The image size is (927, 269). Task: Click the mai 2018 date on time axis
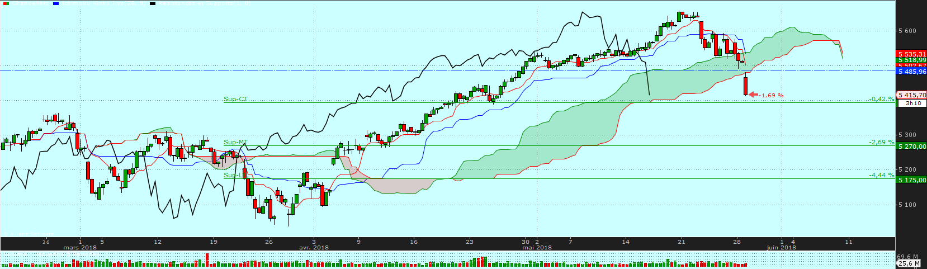(x=537, y=247)
